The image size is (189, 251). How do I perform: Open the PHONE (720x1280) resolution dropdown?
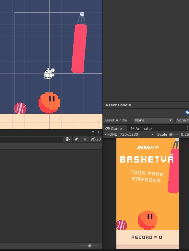click(129, 134)
